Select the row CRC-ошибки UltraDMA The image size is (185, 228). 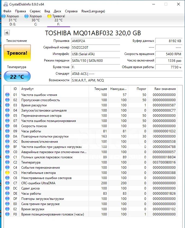point(90,183)
